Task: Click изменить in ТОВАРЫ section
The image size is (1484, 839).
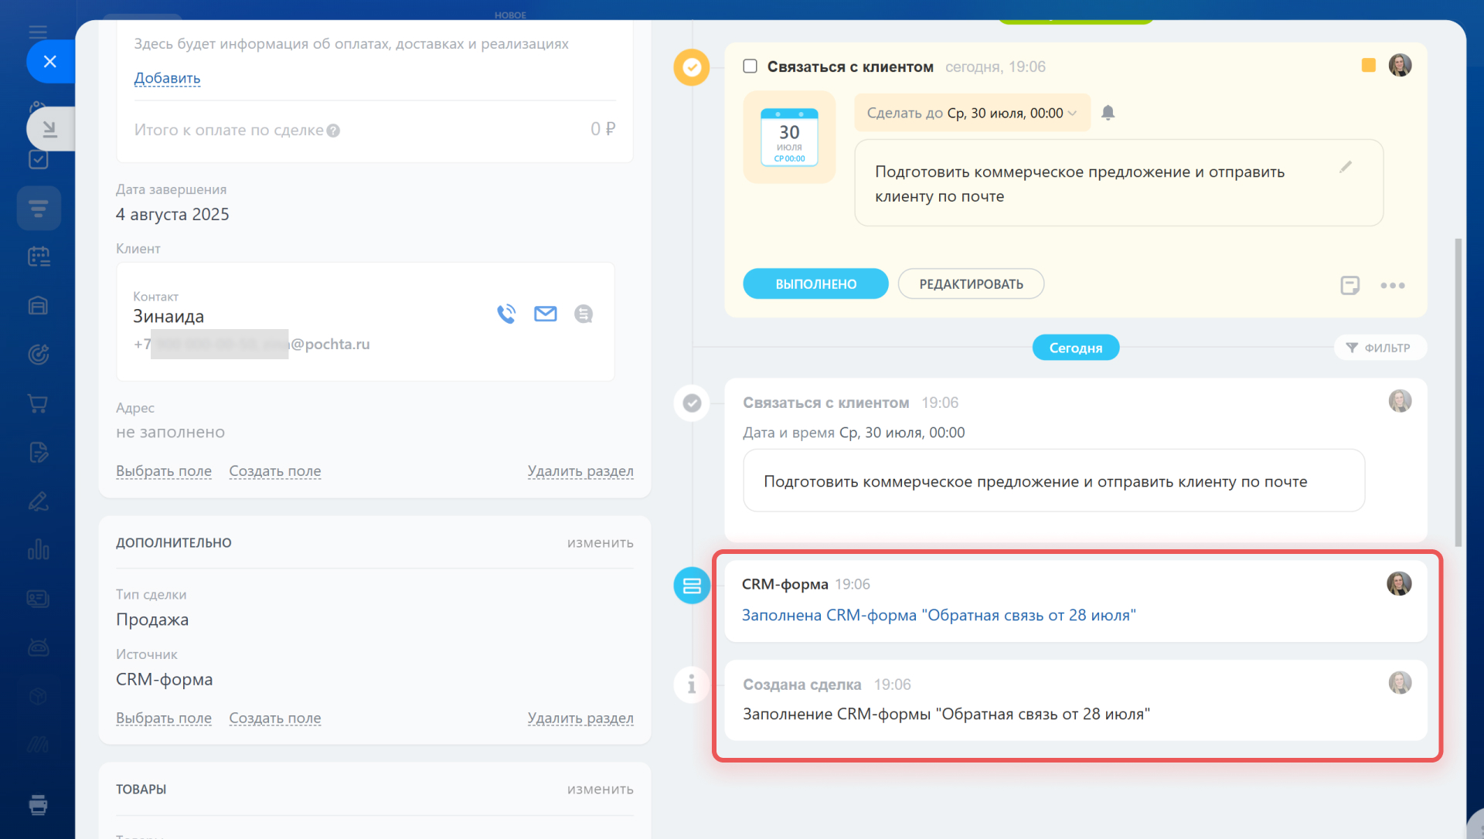Action: 601,790
